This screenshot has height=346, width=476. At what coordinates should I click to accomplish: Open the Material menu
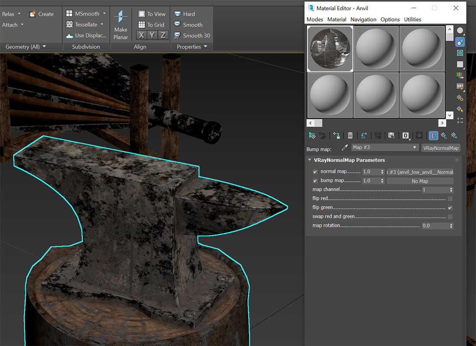(337, 19)
